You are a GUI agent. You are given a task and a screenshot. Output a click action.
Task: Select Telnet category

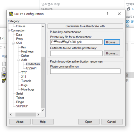pyautogui.click(x=20, y=98)
